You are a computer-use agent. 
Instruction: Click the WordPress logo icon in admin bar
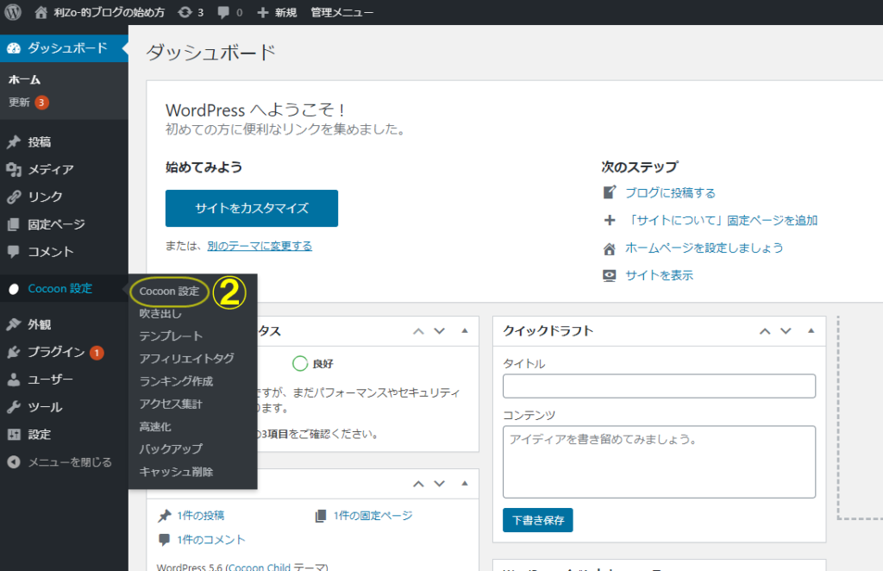click(x=14, y=12)
